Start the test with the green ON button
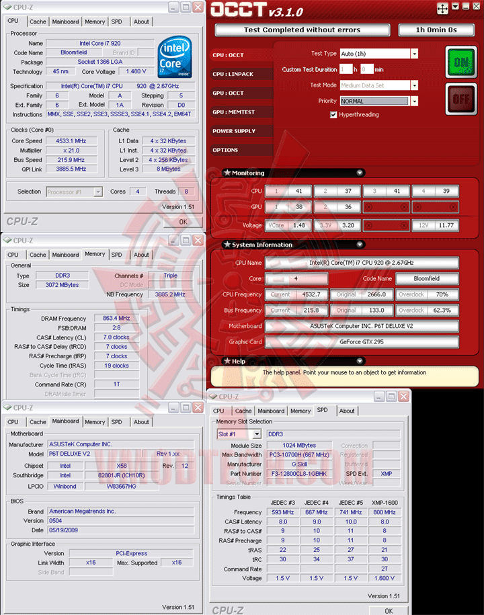This screenshot has height=615, width=484. pos(461,62)
